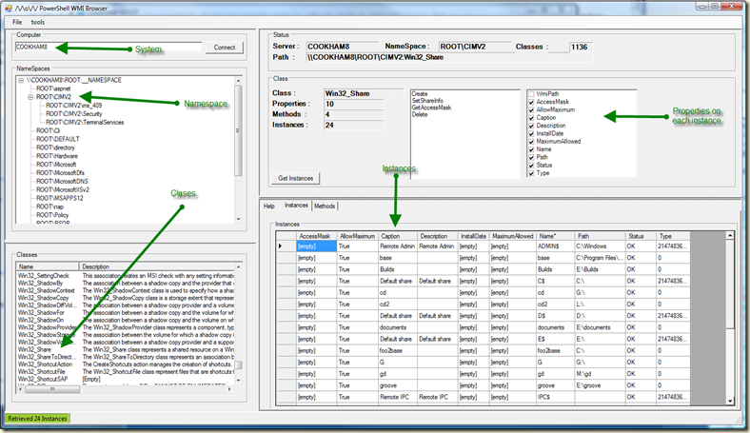
Task: Collapse the \\COOKHAM8\ROOT namespace root node
Action: (21, 80)
